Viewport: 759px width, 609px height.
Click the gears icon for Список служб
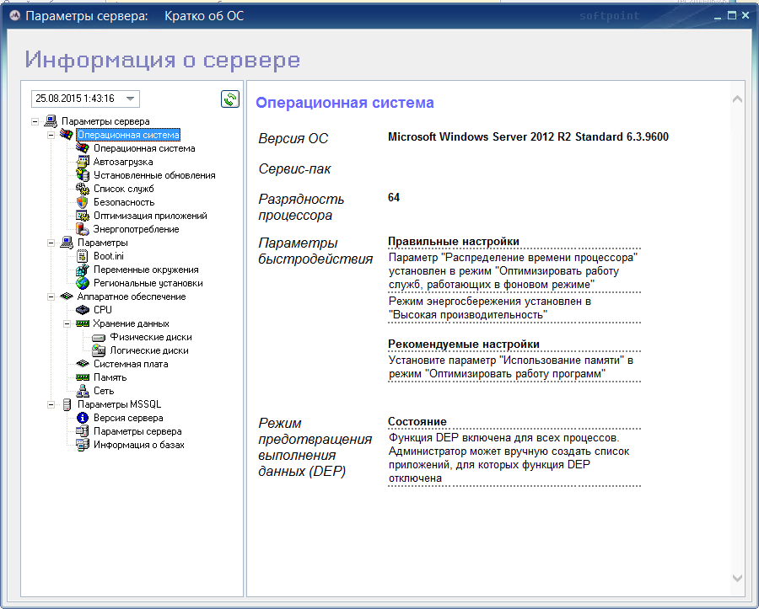83,189
